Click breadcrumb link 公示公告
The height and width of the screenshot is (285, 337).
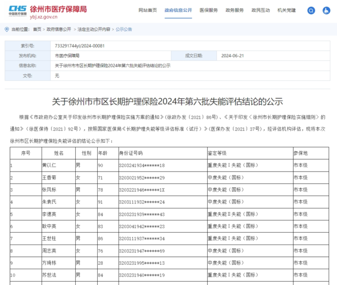pos(124,29)
